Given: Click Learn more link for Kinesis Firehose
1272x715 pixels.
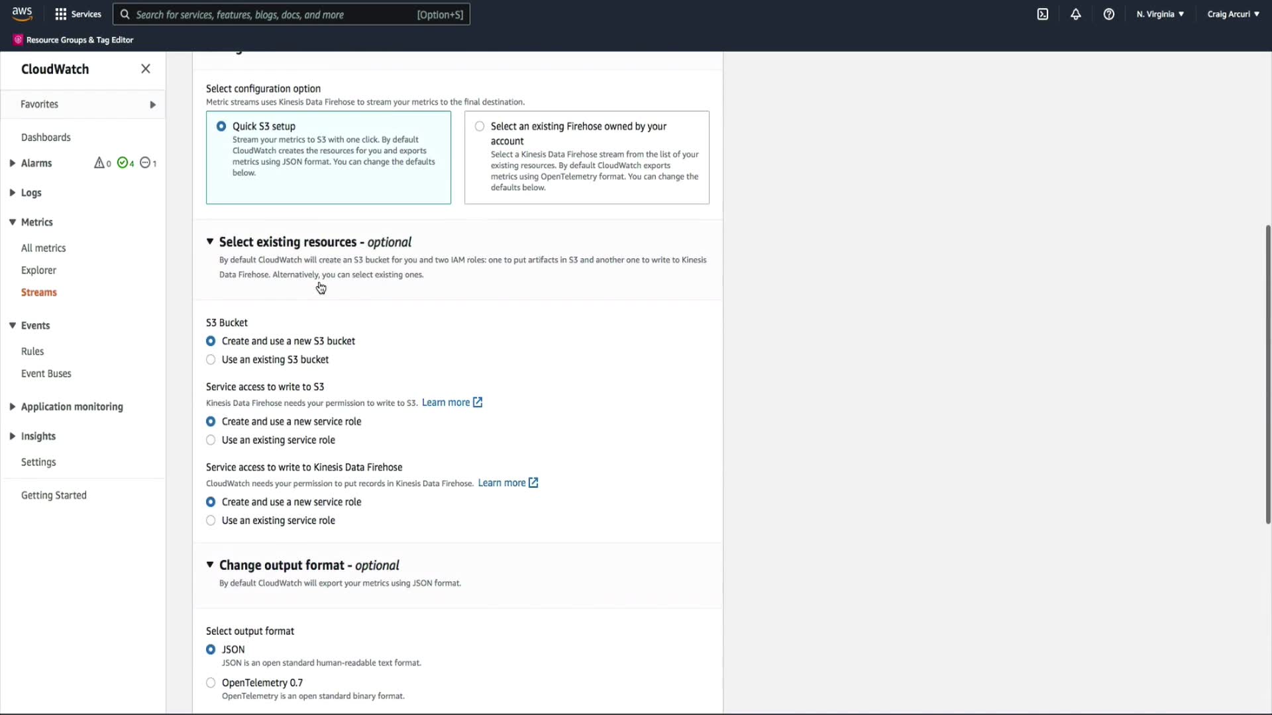Looking at the screenshot, I should pos(502,483).
